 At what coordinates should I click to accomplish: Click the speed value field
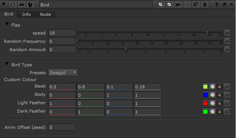[x=62, y=33]
